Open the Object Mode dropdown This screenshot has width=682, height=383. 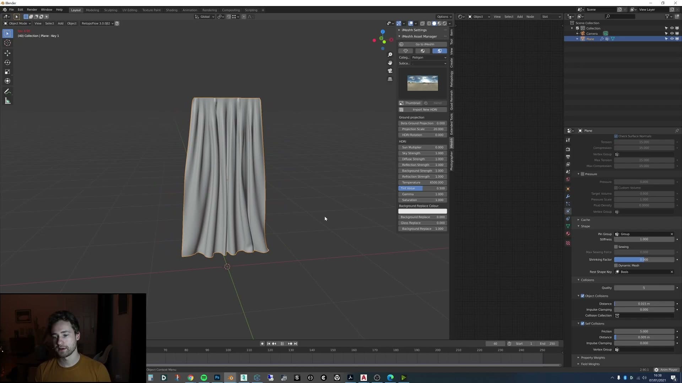click(17, 23)
